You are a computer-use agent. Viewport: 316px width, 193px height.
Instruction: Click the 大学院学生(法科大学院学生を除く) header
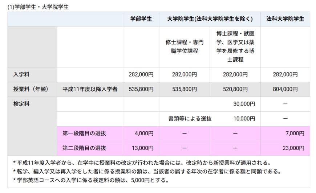coord(210,19)
